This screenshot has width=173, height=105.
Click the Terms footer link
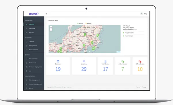pyautogui.click(x=138, y=87)
